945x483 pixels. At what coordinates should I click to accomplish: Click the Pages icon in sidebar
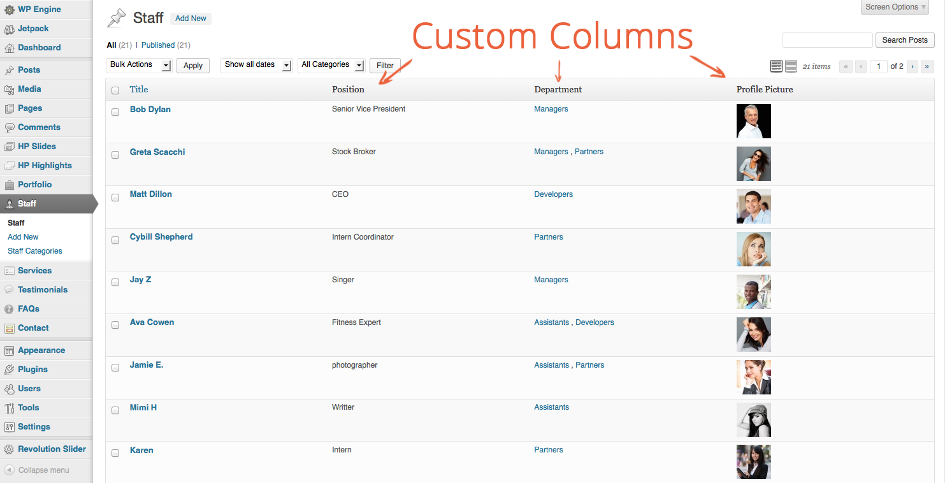point(9,108)
